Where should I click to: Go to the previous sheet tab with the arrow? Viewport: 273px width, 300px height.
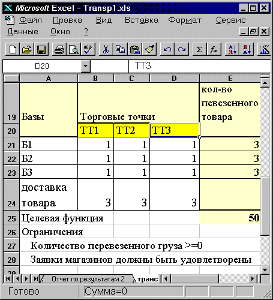point(17,278)
